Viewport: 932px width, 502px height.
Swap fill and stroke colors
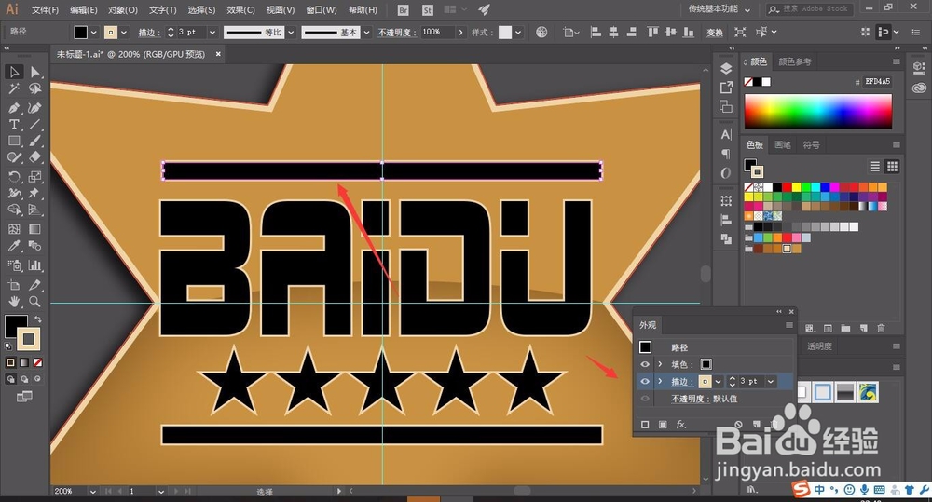coord(38,319)
